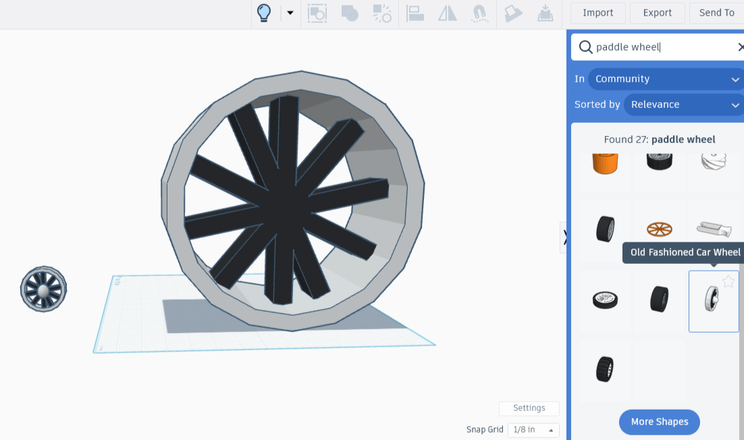
Task: Open the Community source dropdown
Action: pos(666,79)
